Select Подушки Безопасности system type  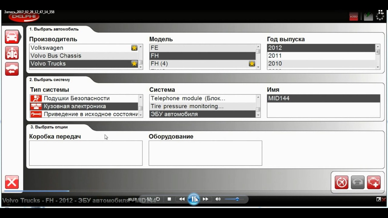(x=84, y=98)
